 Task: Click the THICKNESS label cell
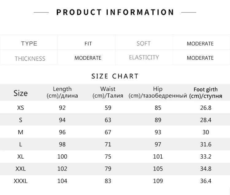click(x=30, y=58)
